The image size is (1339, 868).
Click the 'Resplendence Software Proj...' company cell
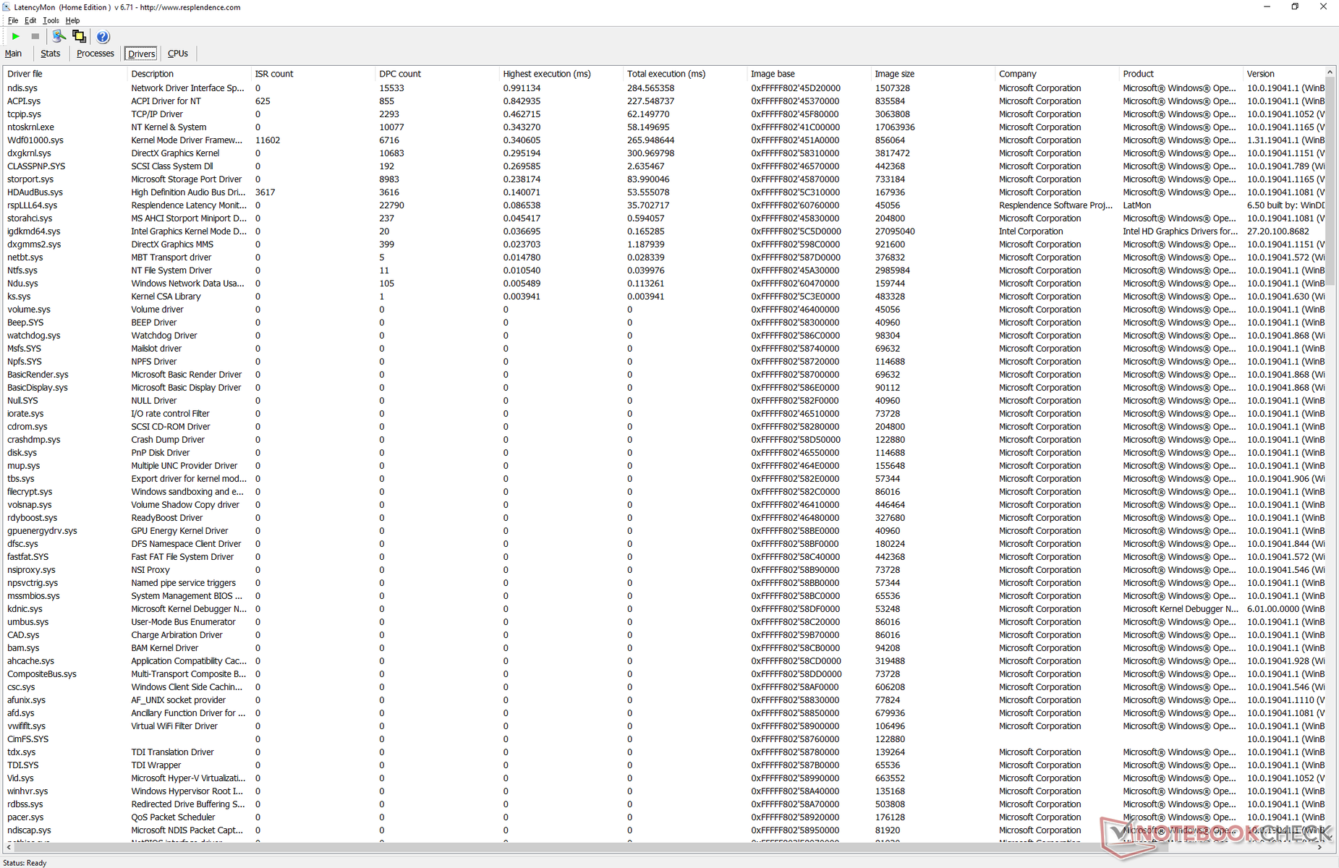pos(1055,205)
